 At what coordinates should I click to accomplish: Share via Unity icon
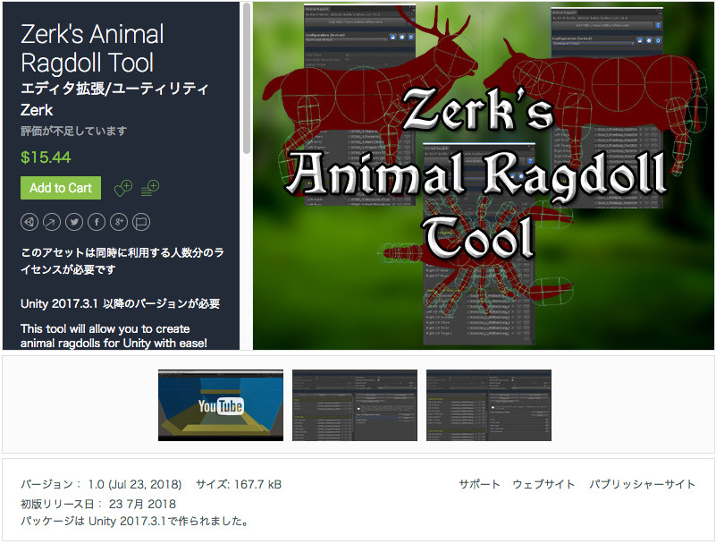(x=29, y=222)
